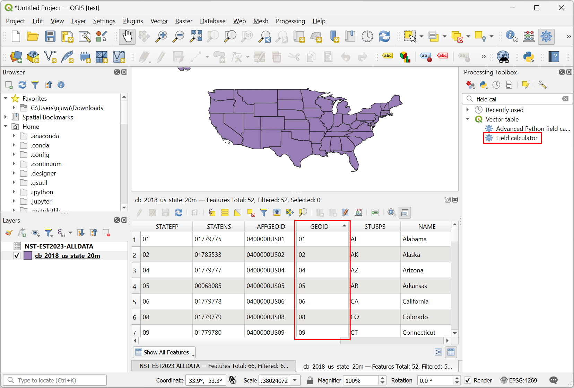Refresh the Browser panel
Screen dimensions: 574x388
22,85
